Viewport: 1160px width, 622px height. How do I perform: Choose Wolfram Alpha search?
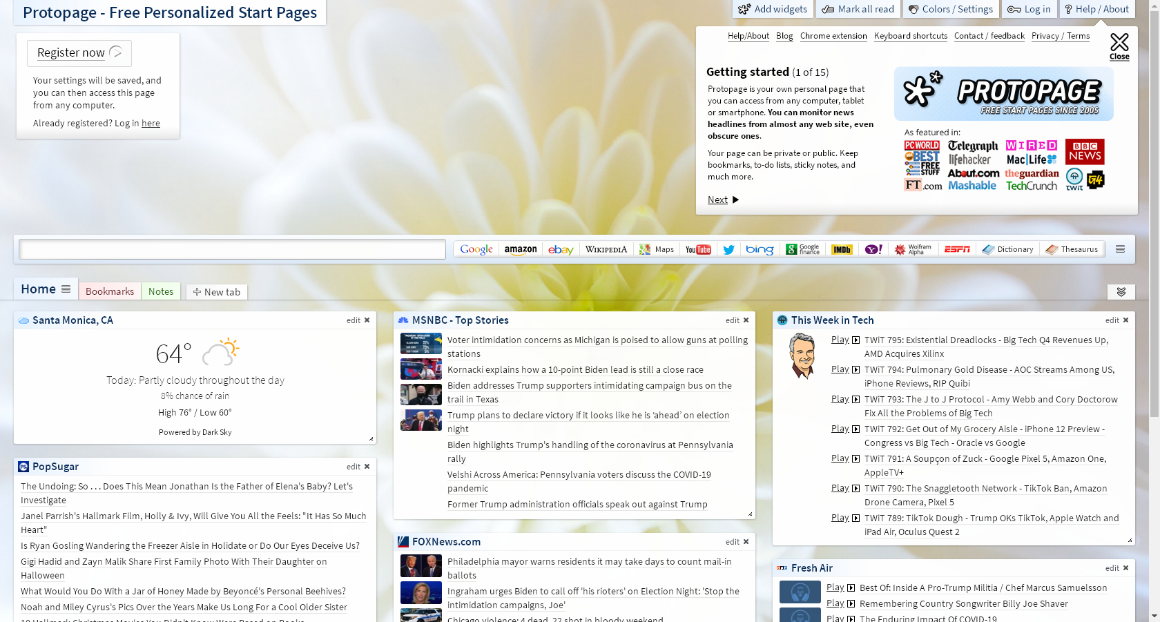point(913,249)
